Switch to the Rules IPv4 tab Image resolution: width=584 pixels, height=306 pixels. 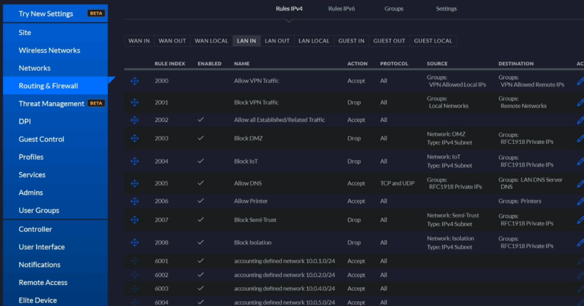[x=289, y=9]
